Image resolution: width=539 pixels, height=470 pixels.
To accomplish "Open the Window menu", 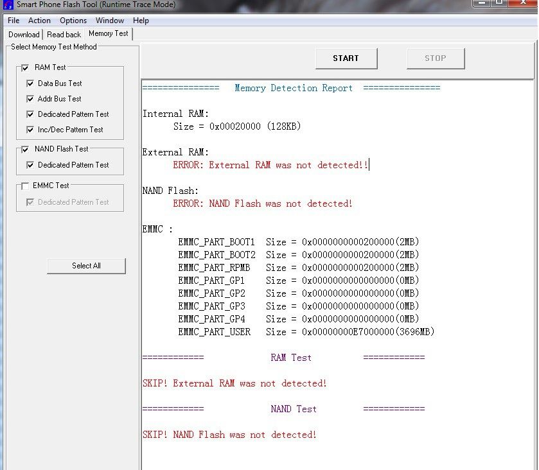I will tap(110, 21).
